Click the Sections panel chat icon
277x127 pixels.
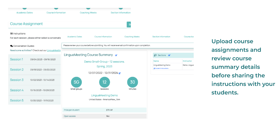[155, 55]
